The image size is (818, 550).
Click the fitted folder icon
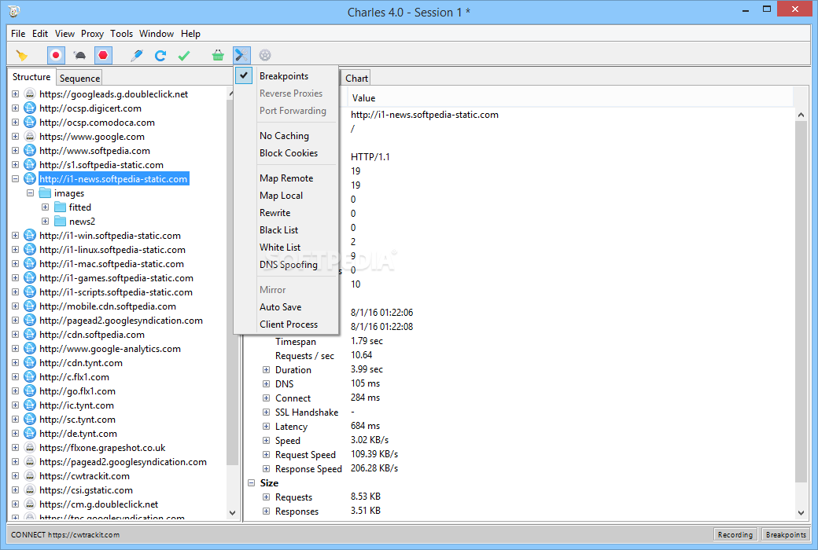61,207
